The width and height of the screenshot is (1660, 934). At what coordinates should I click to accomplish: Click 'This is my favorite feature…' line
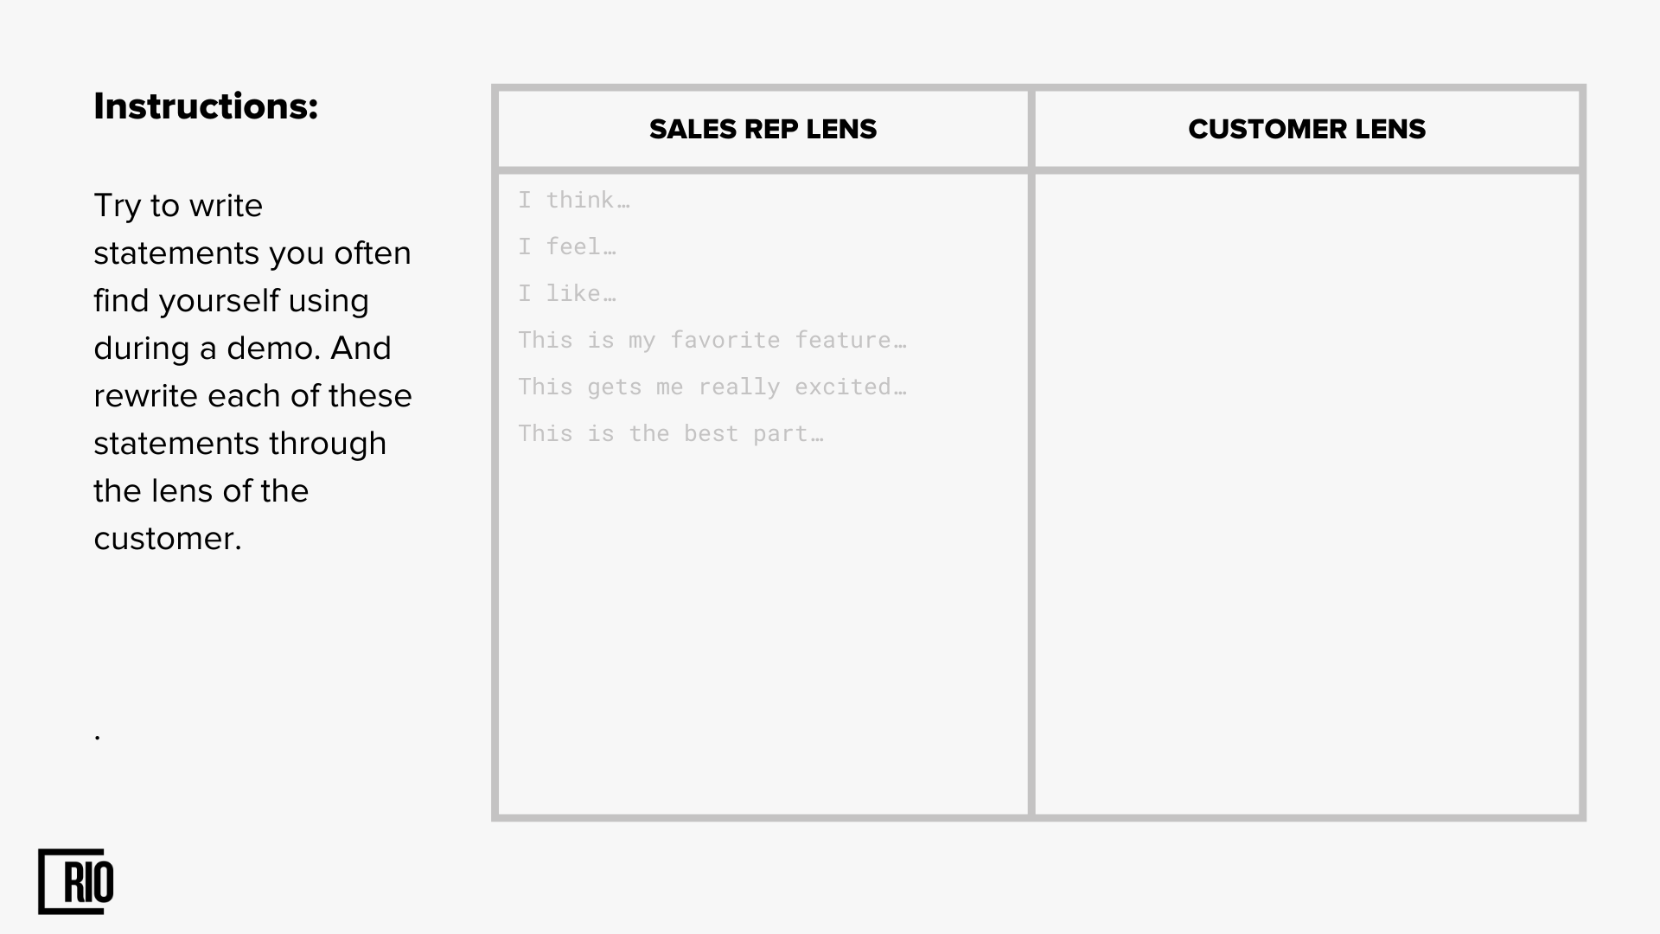712,340
